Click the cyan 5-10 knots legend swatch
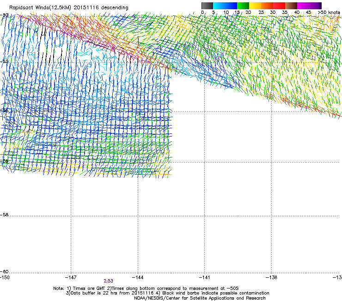342x301 pixels. 219,6
